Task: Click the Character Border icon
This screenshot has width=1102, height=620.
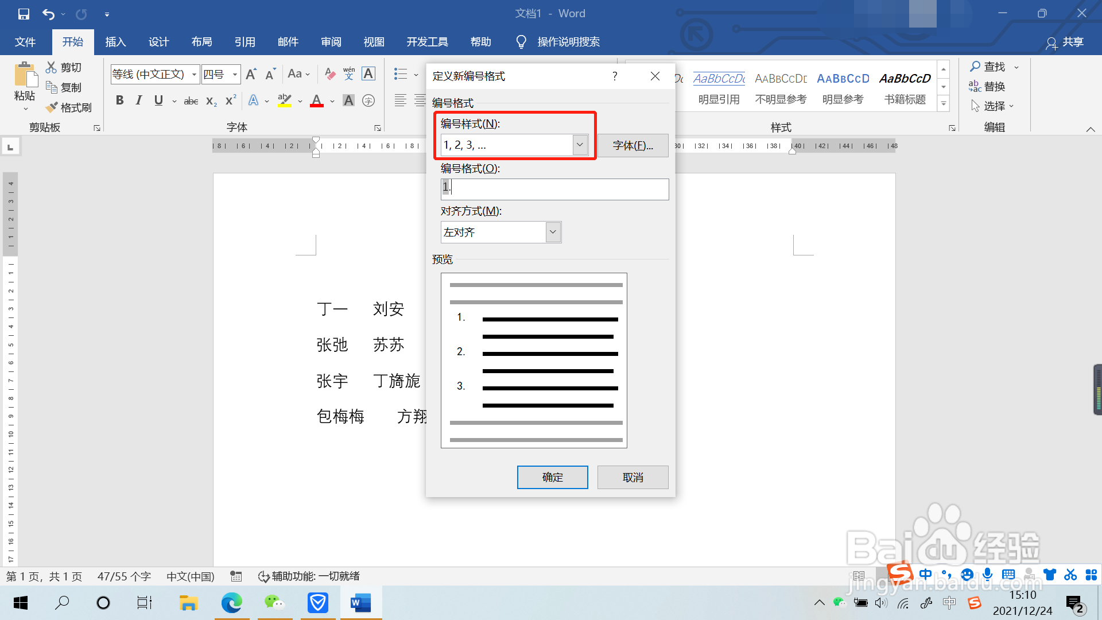Action: click(x=368, y=73)
